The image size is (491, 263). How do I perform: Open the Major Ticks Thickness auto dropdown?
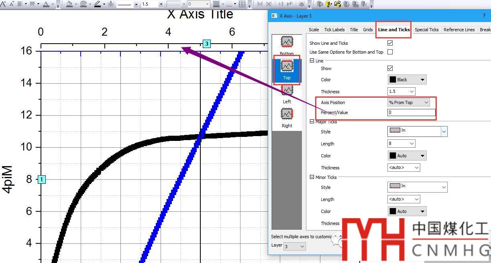404,167
